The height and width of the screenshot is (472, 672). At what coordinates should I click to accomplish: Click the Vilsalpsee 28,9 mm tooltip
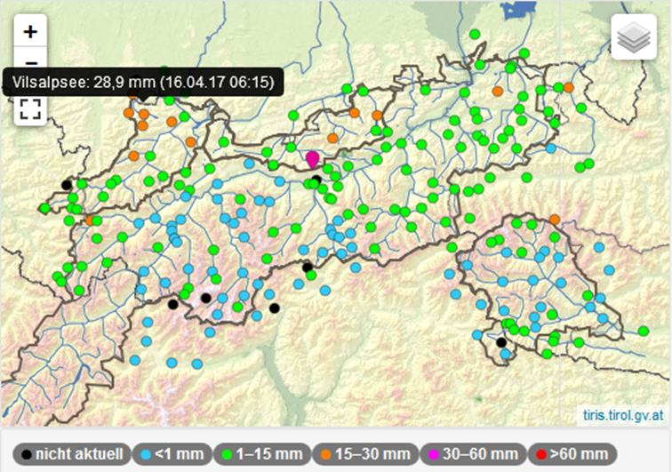(x=143, y=82)
